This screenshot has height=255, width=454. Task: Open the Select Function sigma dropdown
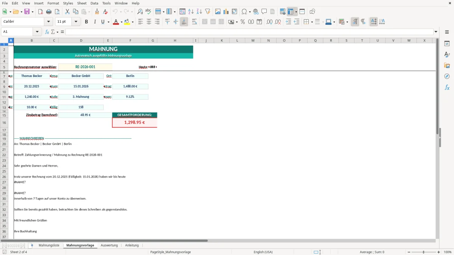coord(57,32)
